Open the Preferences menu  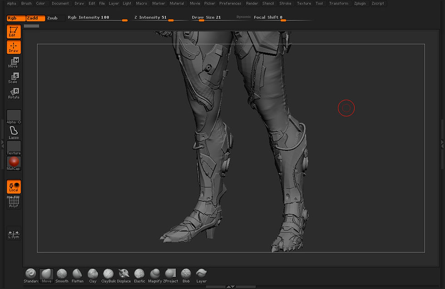pyautogui.click(x=230, y=3)
